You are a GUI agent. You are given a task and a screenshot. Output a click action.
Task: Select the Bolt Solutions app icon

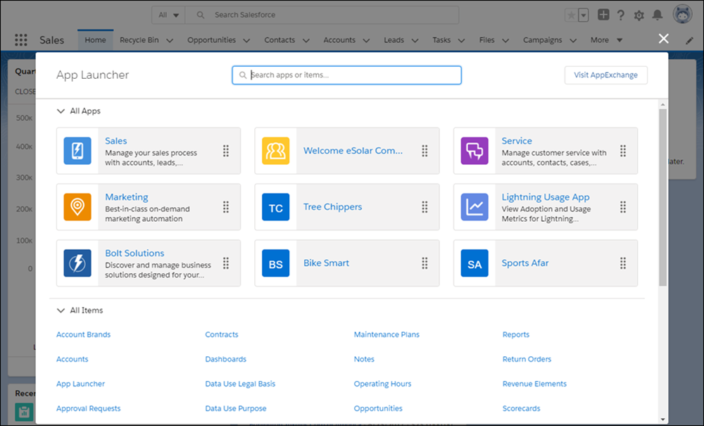point(77,263)
